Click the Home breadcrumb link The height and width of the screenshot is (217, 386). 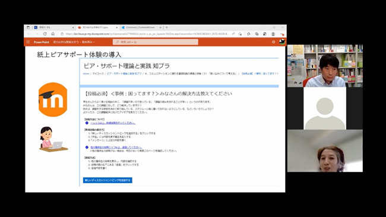point(86,74)
